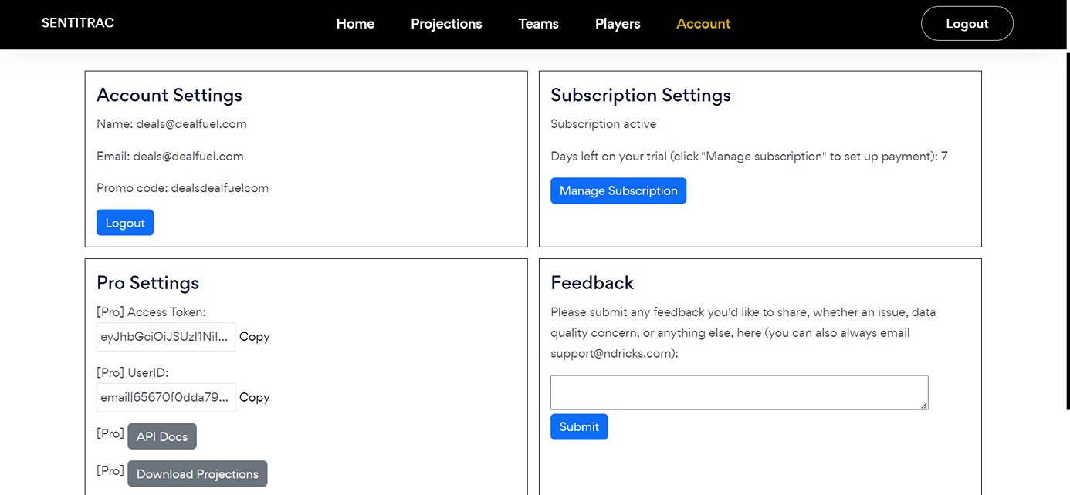Open the API Docs
The height and width of the screenshot is (495, 1070).
161,436
